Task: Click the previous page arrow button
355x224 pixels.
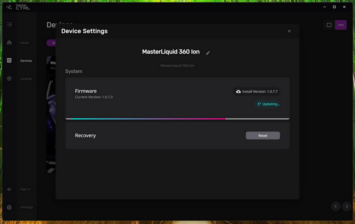Action: click(x=336, y=206)
